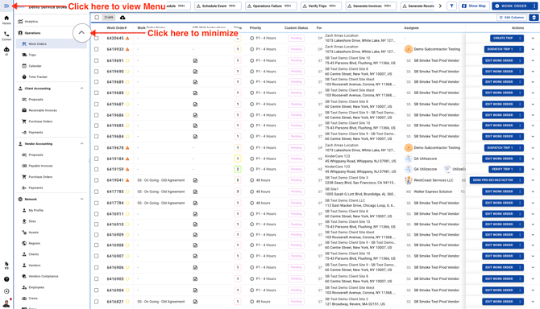Open the hamburger menu icon at top-left
540x309 pixels.
6,6
